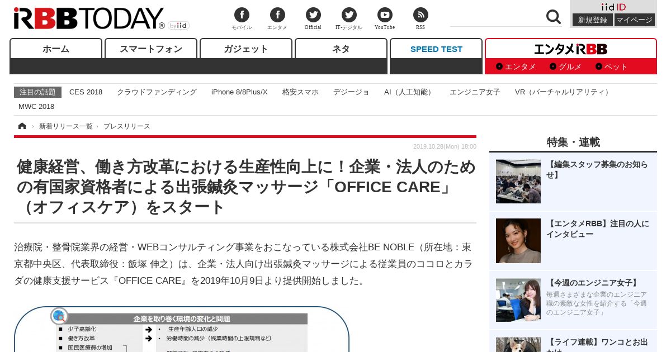Open the ネタ tab

[x=341, y=49]
